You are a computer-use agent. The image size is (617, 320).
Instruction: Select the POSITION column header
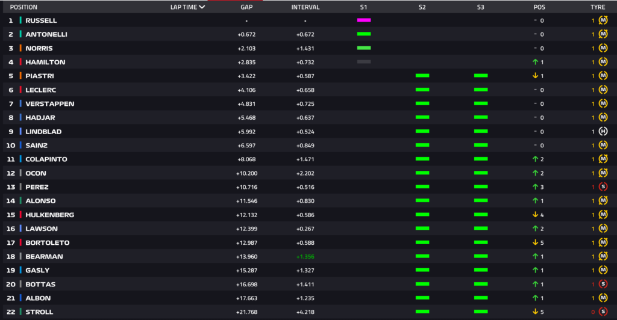click(23, 7)
